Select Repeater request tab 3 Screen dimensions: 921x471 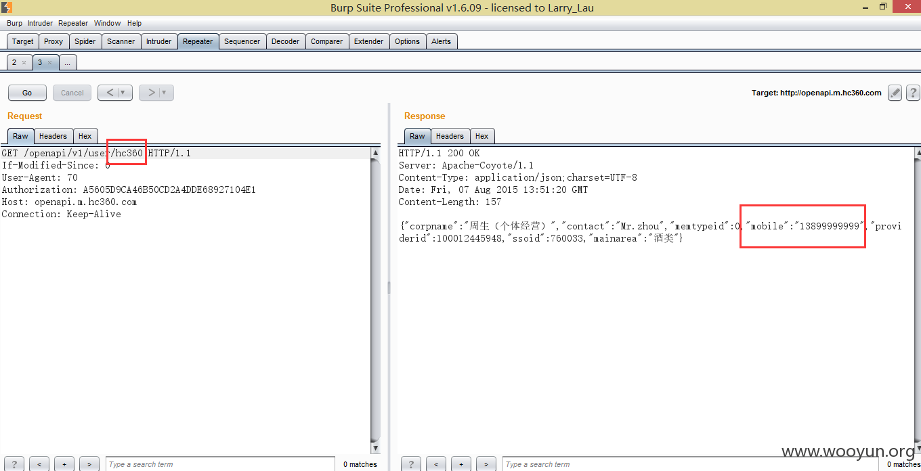point(40,62)
